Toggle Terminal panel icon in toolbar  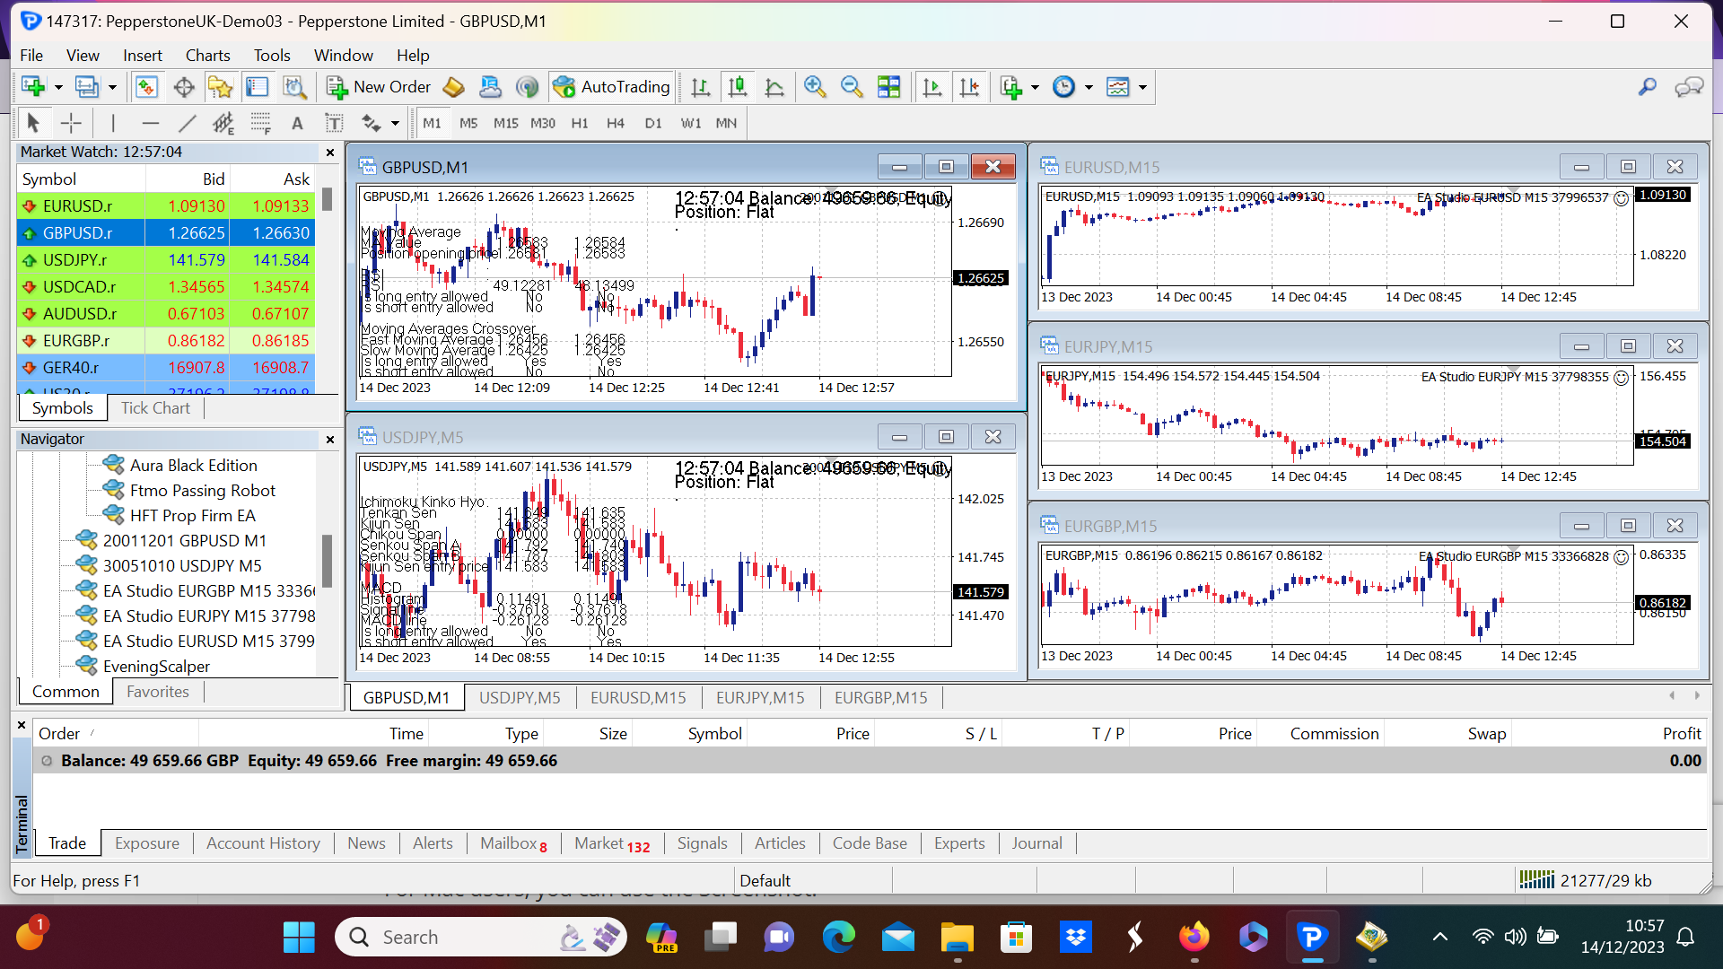click(258, 87)
